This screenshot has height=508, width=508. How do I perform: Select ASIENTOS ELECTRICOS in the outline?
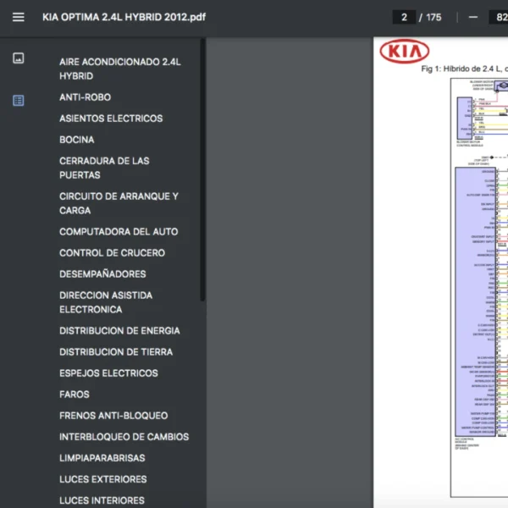coord(110,119)
